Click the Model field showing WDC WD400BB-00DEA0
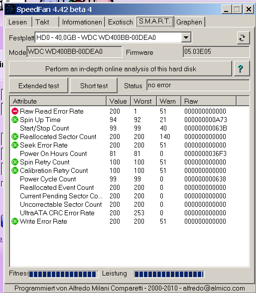This screenshot has width=256, height=293. [x=75, y=52]
